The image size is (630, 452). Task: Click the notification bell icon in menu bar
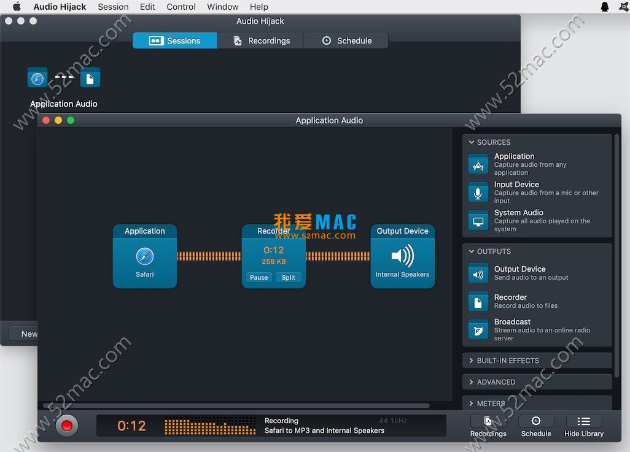604,6
